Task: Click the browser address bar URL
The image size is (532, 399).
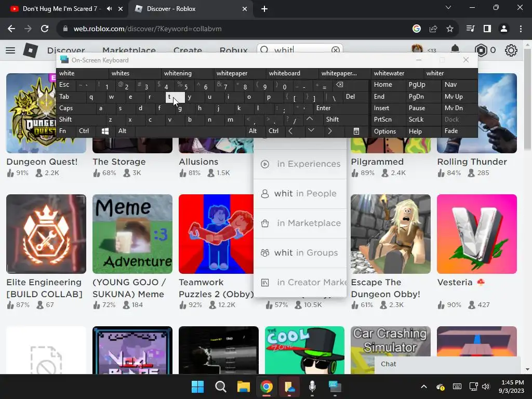Action: click(x=148, y=29)
